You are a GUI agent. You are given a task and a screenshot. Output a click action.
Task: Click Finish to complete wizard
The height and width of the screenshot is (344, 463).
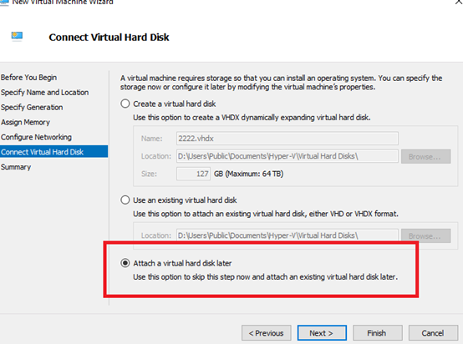[x=378, y=333]
